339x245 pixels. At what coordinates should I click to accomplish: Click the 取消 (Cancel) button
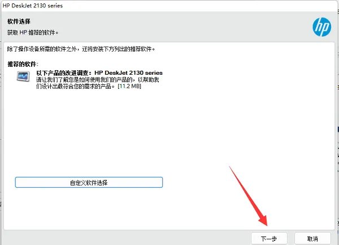coord(312,239)
